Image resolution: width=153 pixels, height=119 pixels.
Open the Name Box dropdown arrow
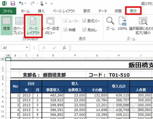click(27, 47)
